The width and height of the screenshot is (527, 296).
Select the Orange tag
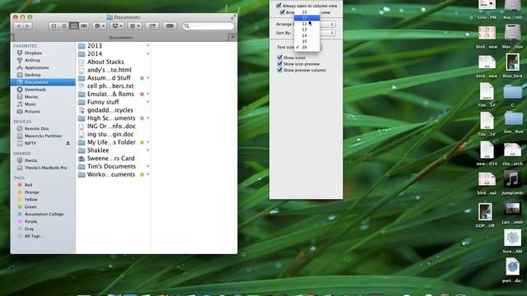coord(31,192)
